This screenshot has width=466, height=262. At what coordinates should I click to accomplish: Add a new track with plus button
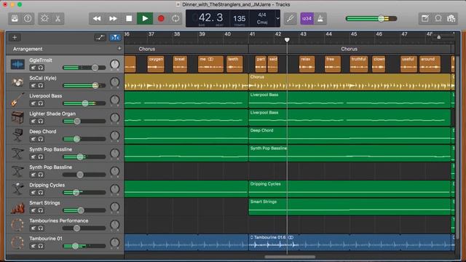click(15, 37)
